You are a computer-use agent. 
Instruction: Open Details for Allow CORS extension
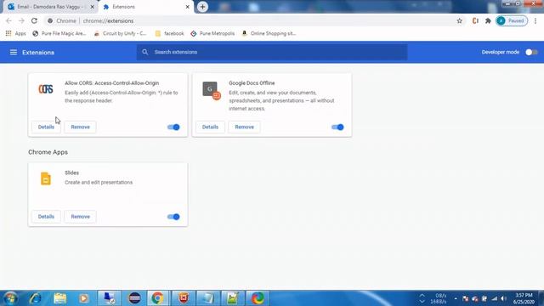[x=46, y=127]
